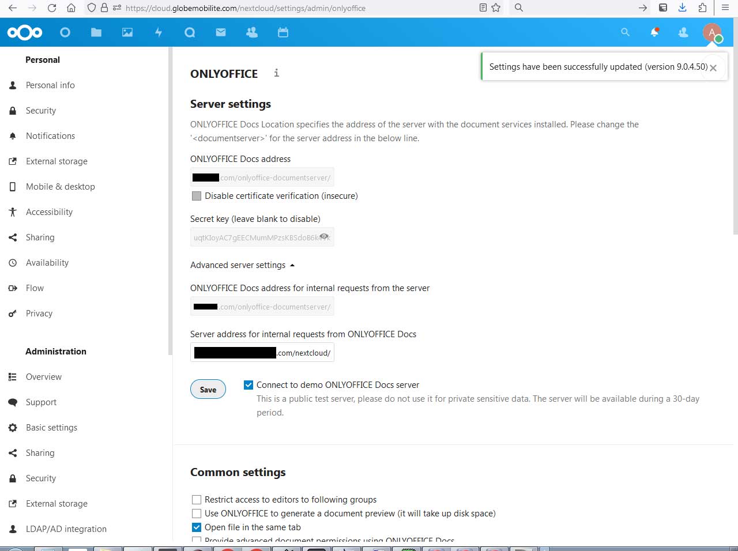The image size is (738, 551).
Task: Open the Files app folder icon
Action: click(x=96, y=32)
